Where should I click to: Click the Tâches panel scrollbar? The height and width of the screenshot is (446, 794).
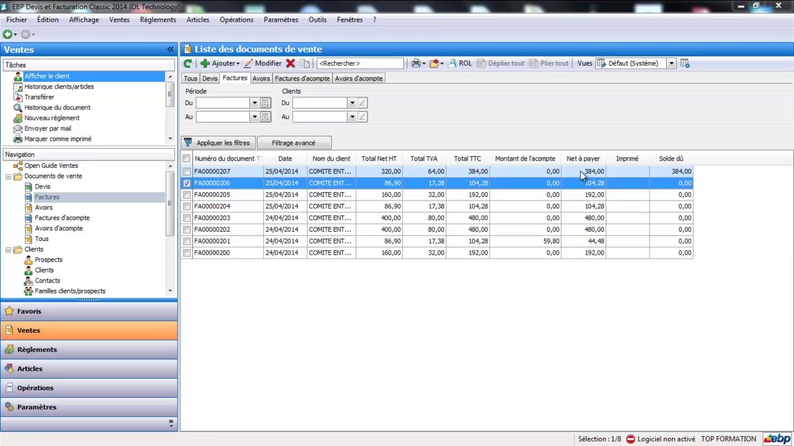170,108
